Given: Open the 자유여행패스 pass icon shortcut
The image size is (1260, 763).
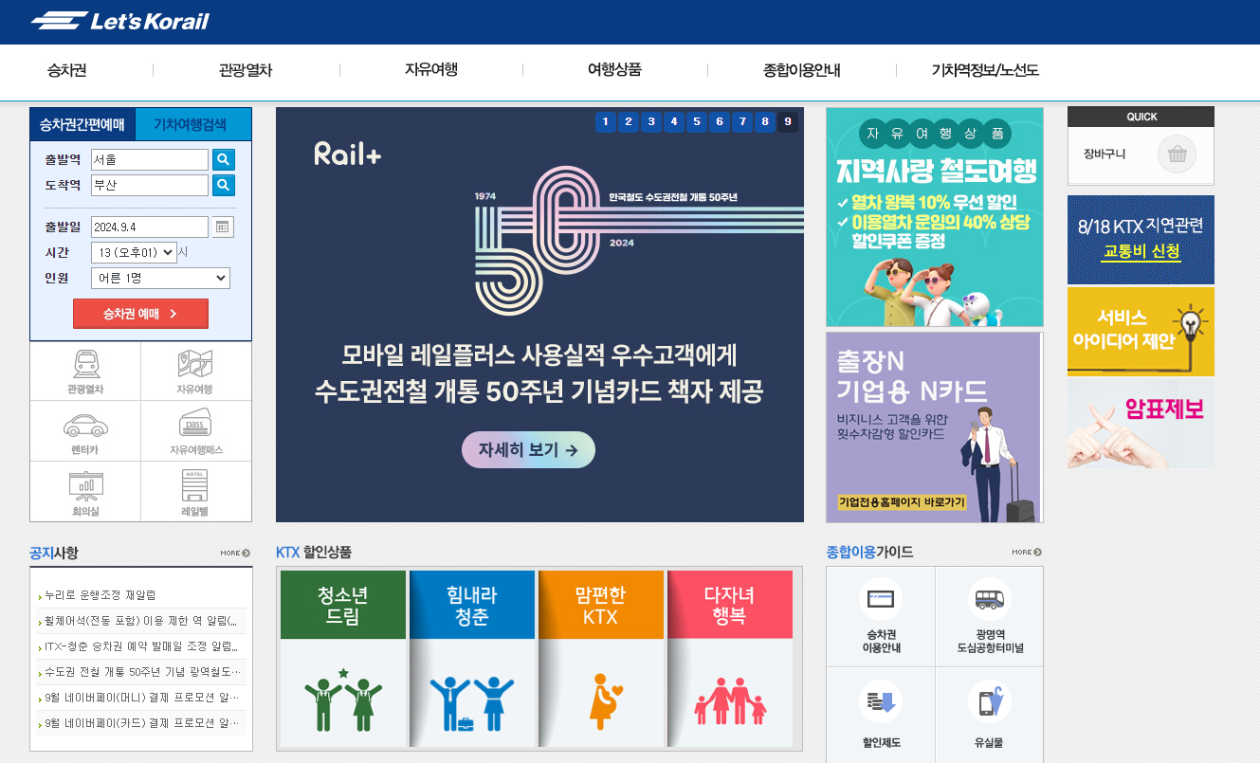Looking at the screenshot, I should tap(195, 431).
